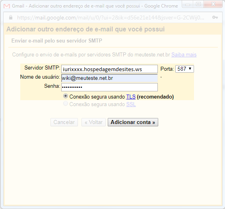Minimize the Chrome popup window
Viewport: 225px width, 209px height.
pyautogui.click(x=188, y=4)
